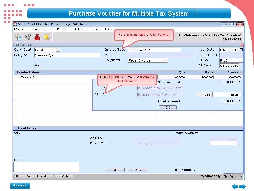The height and width of the screenshot is (191, 254).
Task: Click the Qty cell showing 10.000
Action: point(172,77)
